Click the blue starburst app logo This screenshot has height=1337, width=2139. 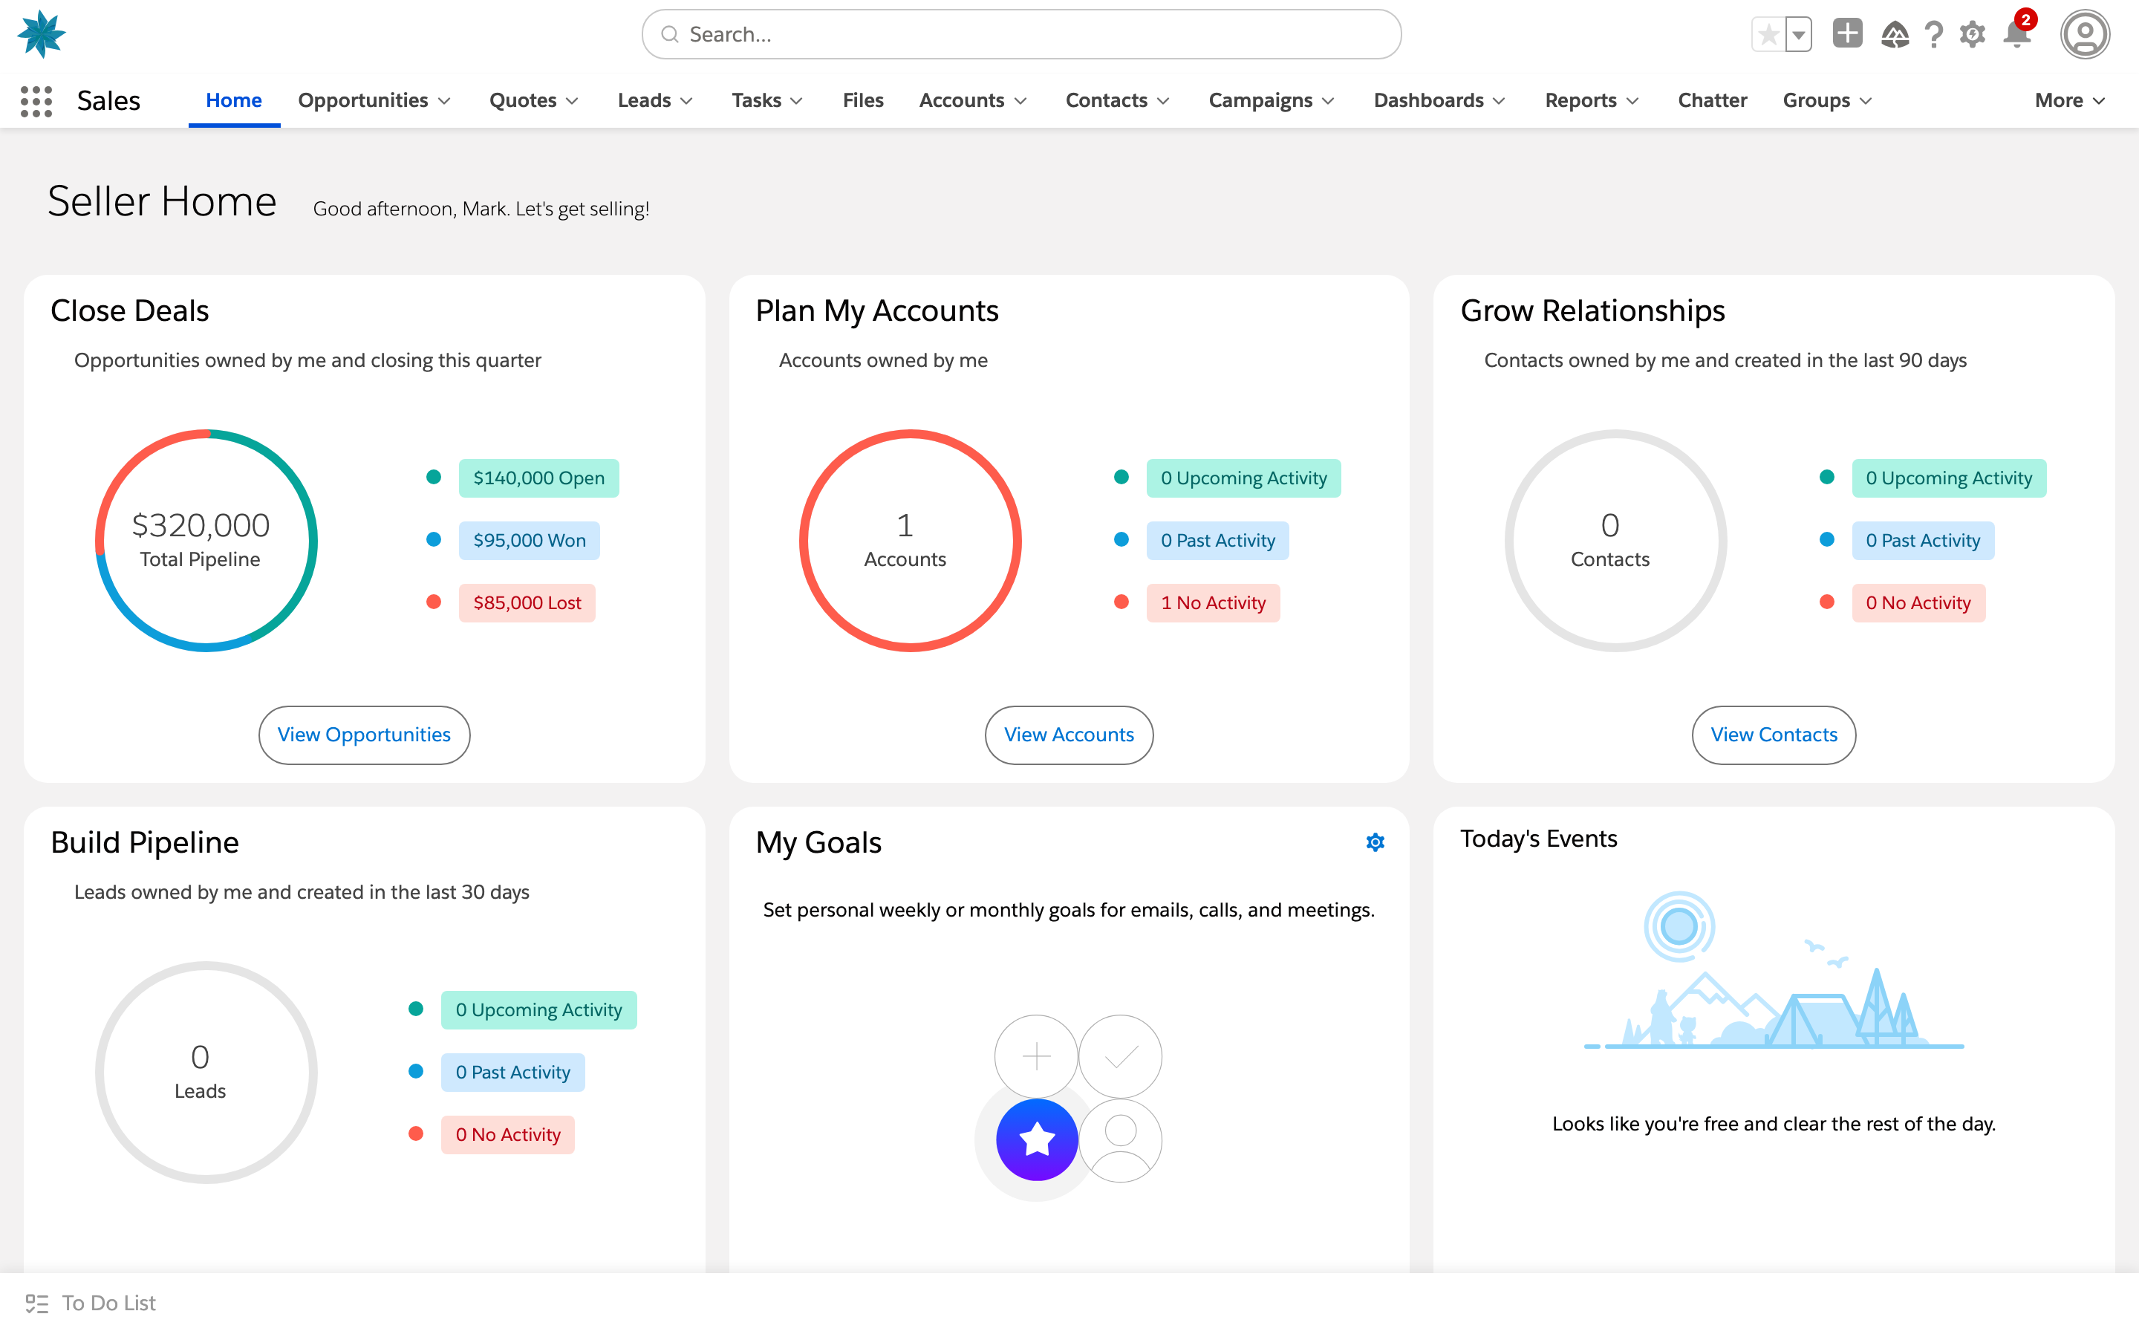[42, 34]
